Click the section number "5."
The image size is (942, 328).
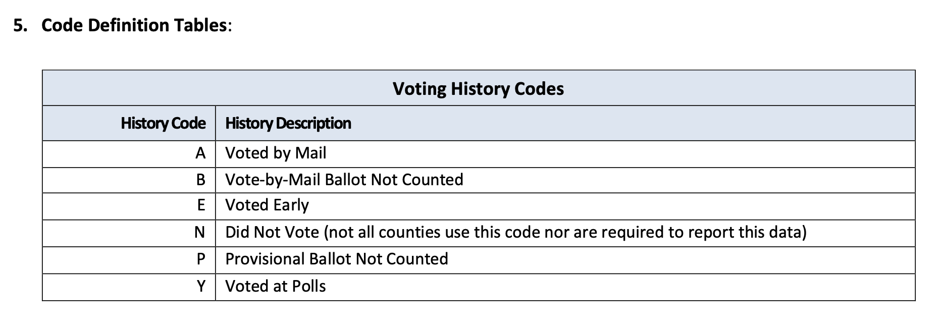click(21, 25)
